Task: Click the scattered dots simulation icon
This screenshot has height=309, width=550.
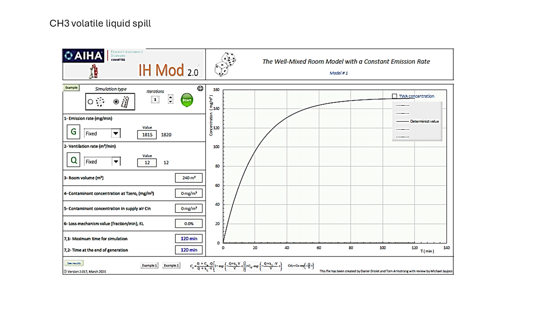Action: click(100, 102)
